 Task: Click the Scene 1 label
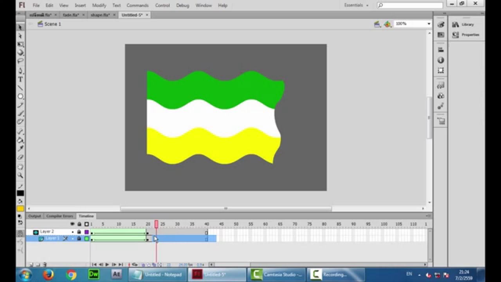click(x=53, y=24)
